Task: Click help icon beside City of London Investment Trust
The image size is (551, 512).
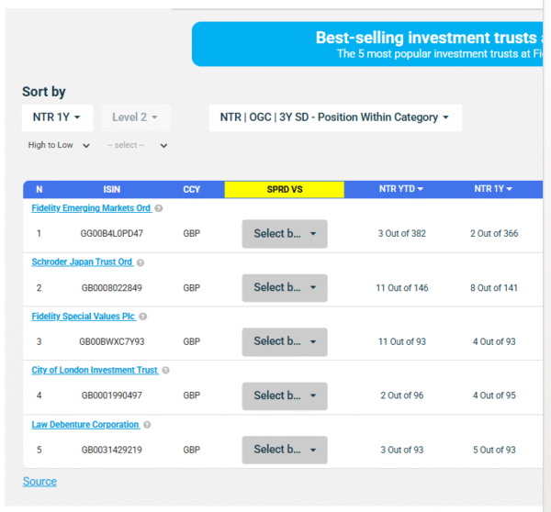Action: click(166, 371)
